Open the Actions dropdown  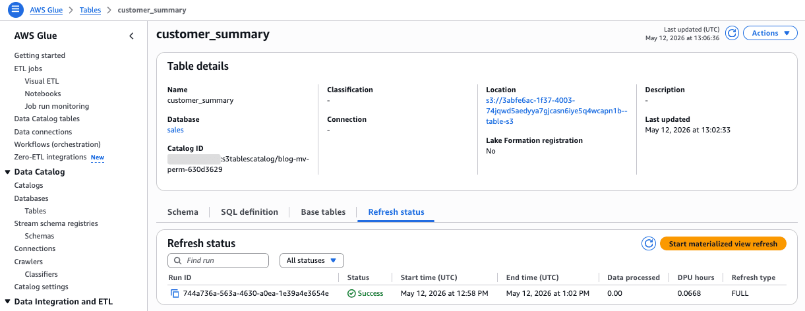tap(770, 34)
